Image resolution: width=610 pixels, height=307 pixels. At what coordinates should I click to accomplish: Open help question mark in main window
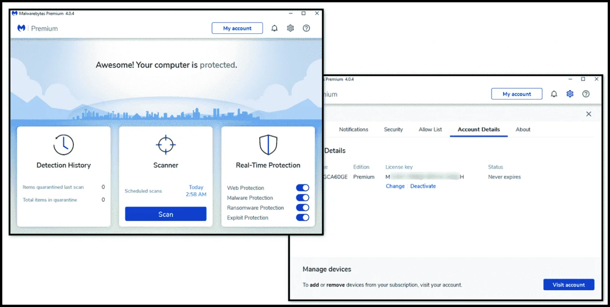[x=306, y=28]
